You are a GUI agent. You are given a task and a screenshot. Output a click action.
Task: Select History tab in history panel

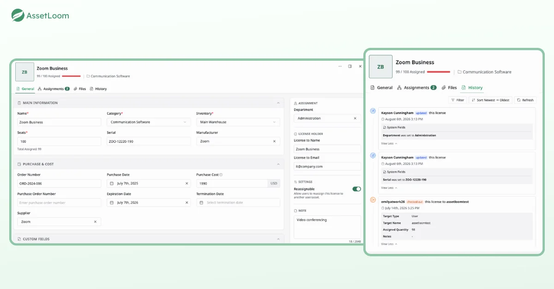tap(472, 87)
